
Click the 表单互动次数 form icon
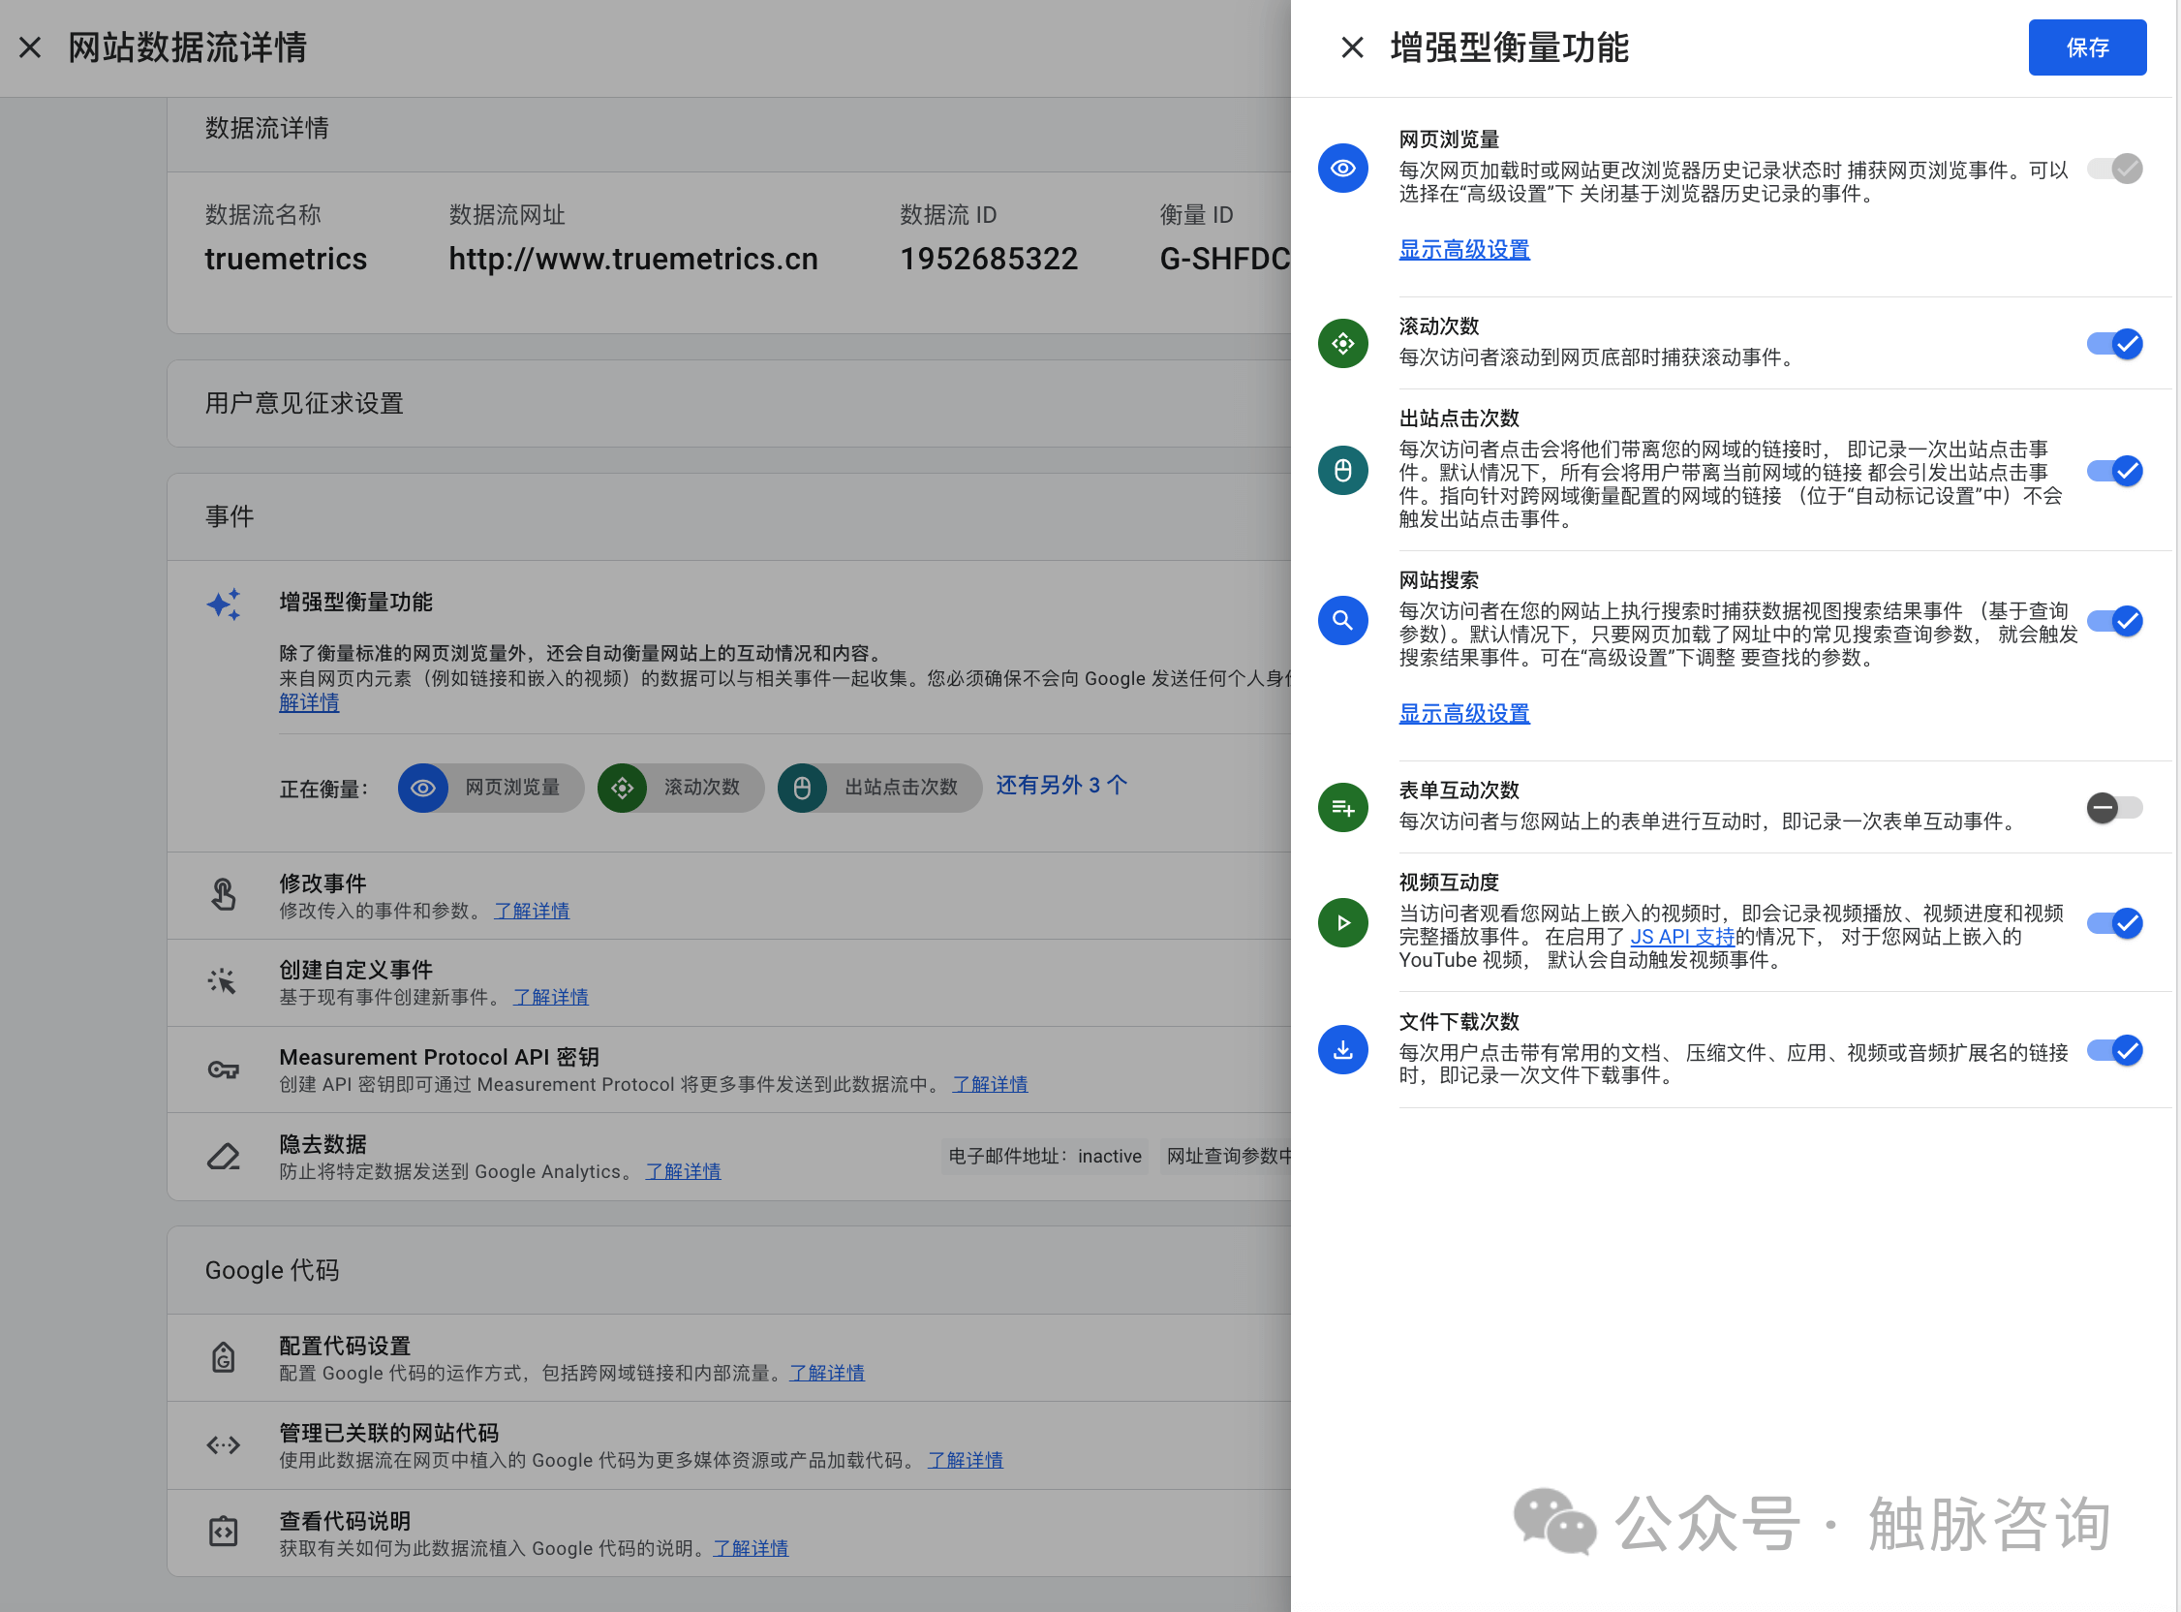tap(1342, 807)
